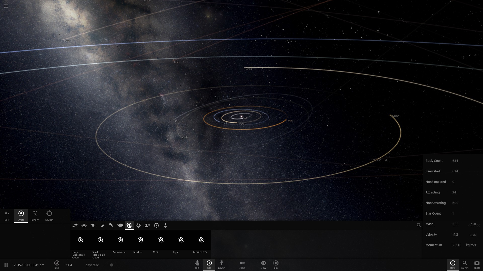The width and height of the screenshot is (483, 271).
Task: Open the teapot objects category icon
Action: click(x=120, y=225)
